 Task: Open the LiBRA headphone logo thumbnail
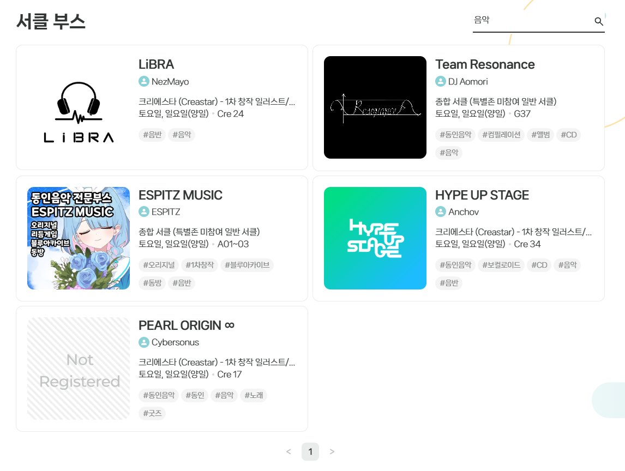click(79, 107)
